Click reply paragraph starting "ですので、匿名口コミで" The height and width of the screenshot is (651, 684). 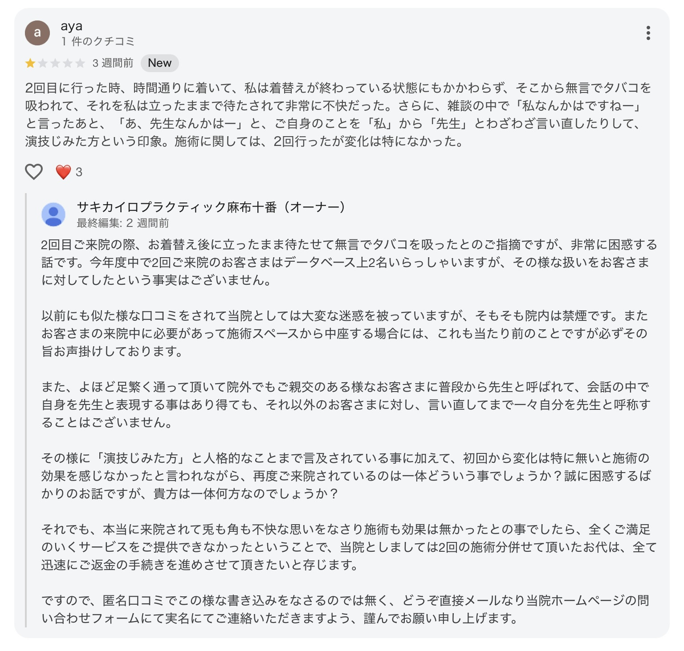pos(345,609)
